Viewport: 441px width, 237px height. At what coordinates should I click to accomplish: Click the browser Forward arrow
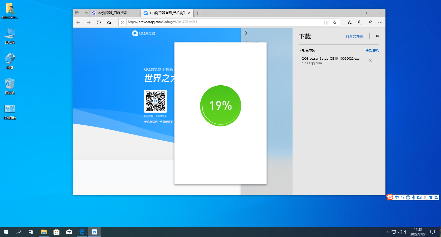pos(89,23)
